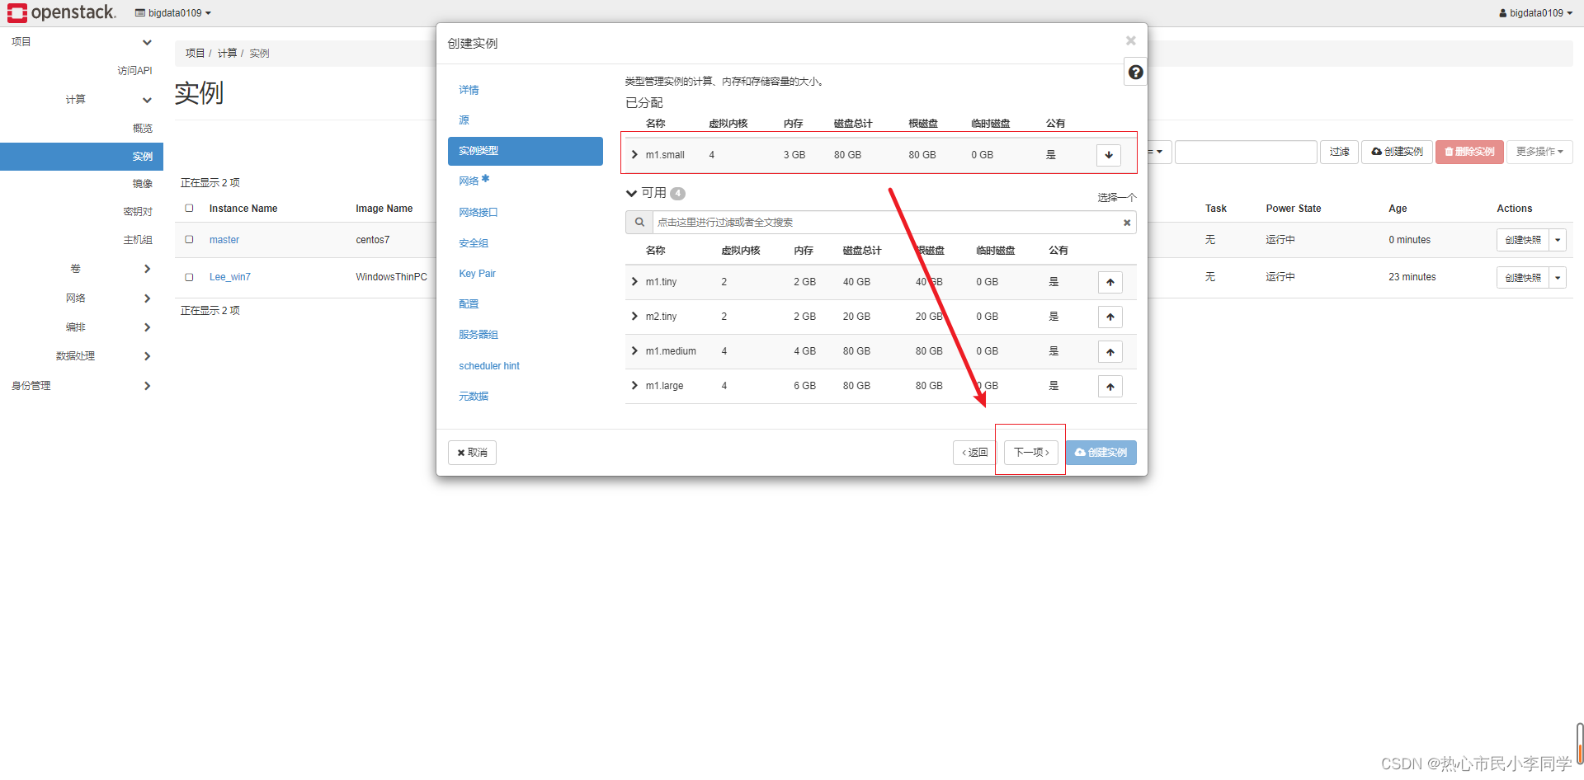The width and height of the screenshot is (1584, 780).
Task: Allocate m1.large flavor with up arrow
Action: [x=1110, y=387]
